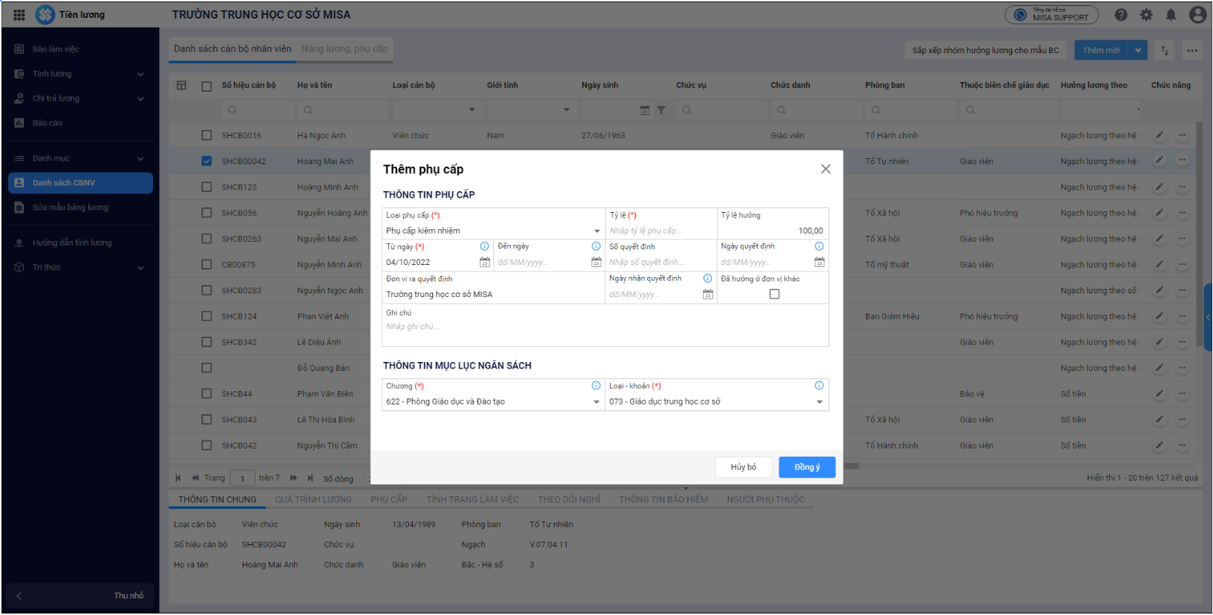Open the Chương dropdown list
1213x615 pixels.
pos(596,402)
